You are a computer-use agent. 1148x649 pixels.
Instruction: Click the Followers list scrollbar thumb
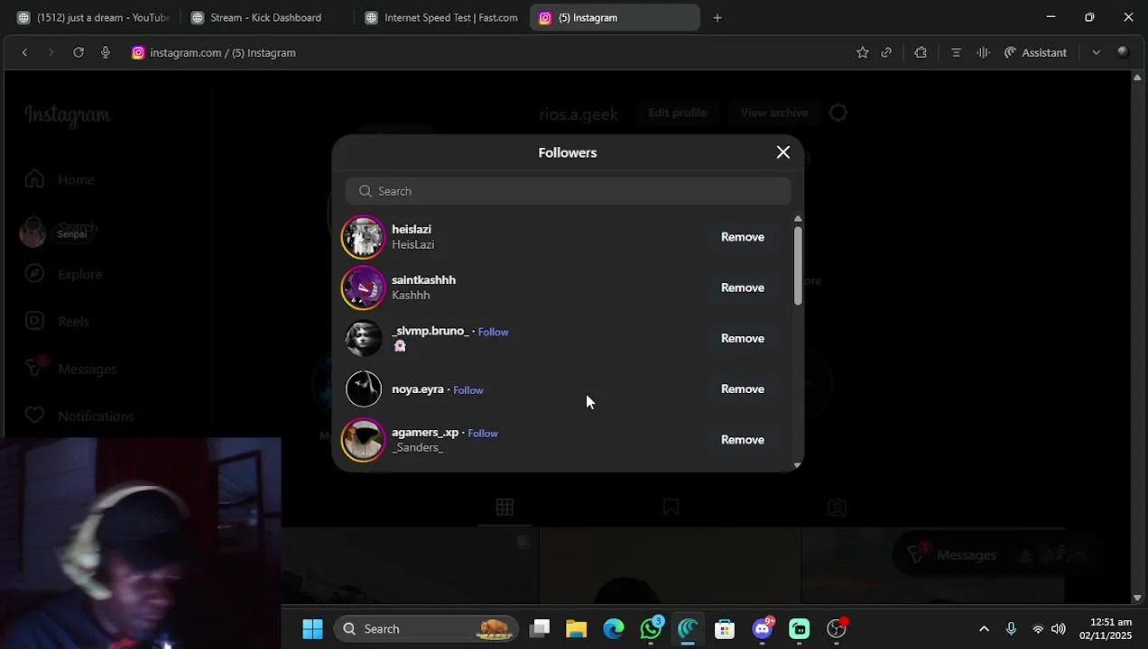click(x=798, y=265)
